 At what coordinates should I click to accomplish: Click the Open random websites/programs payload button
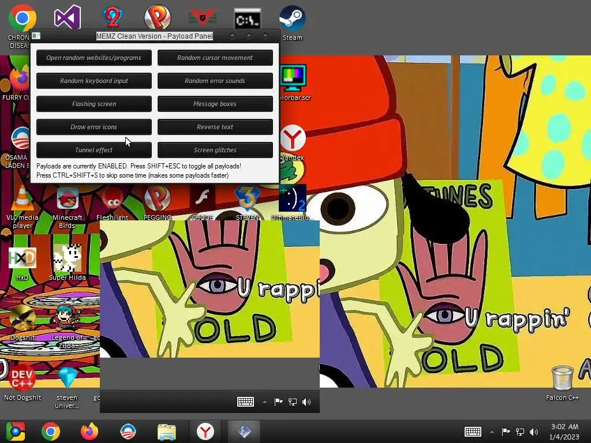pos(94,58)
